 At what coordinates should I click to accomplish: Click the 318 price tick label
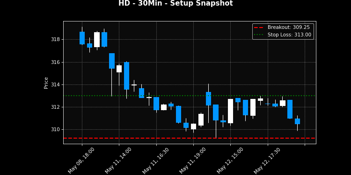point(55,40)
